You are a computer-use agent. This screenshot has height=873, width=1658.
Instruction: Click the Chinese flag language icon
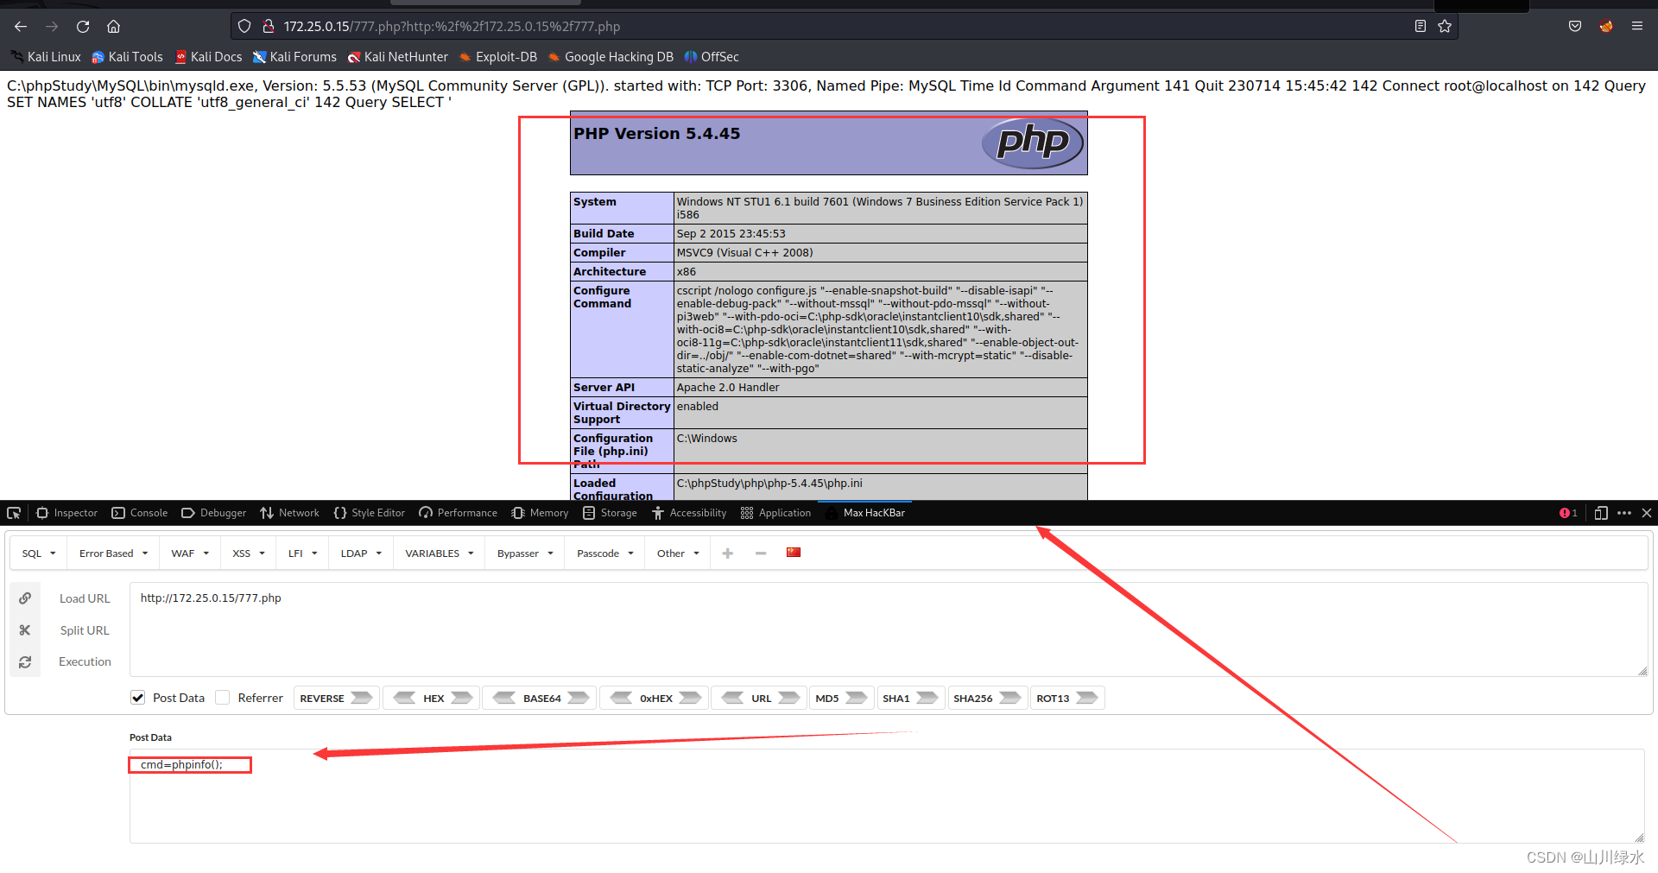[794, 553]
